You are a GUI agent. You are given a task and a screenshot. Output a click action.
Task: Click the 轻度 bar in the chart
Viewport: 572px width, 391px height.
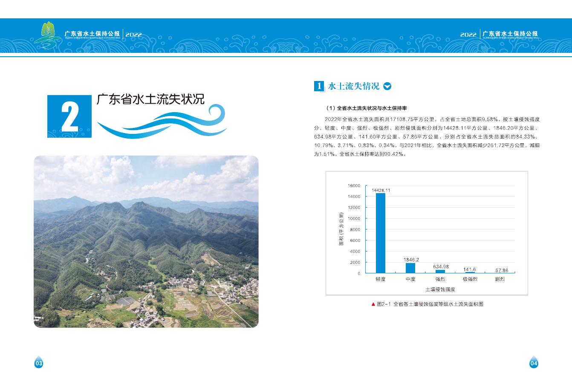pos(380,233)
